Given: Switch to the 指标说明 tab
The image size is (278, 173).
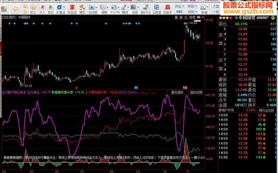Looking at the screenshot, I should (196, 92).
